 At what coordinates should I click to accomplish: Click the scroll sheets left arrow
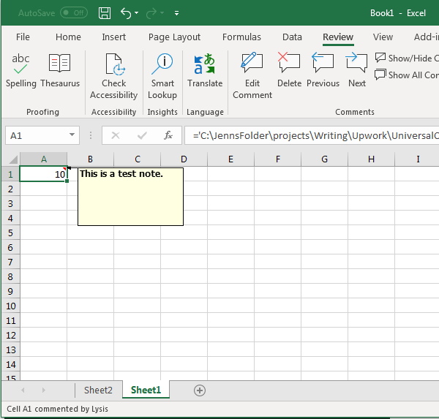[23, 390]
